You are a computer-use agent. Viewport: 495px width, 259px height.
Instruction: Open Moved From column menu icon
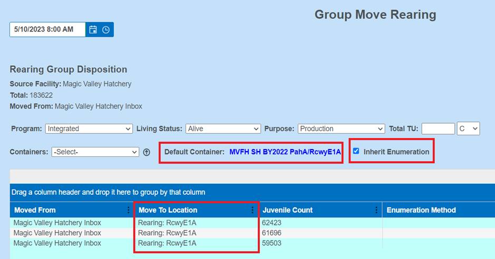point(128,210)
